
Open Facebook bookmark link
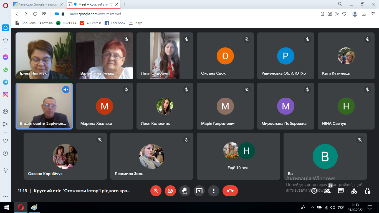[x=115, y=23]
